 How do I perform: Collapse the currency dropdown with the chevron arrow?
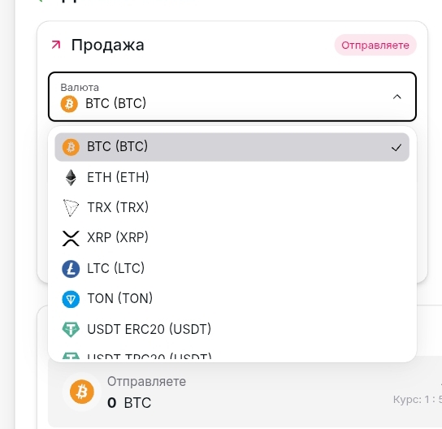[x=396, y=97]
